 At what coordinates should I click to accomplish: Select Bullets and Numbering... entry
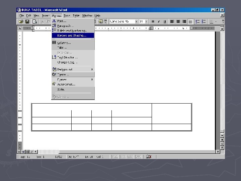point(73,31)
